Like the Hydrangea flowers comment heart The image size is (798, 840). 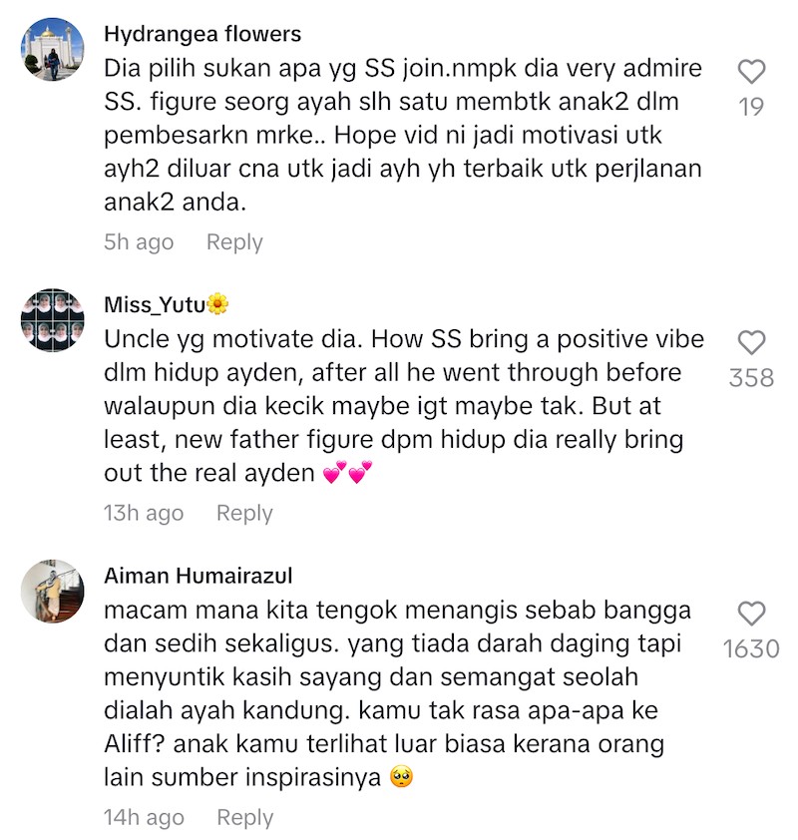(751, 72)
